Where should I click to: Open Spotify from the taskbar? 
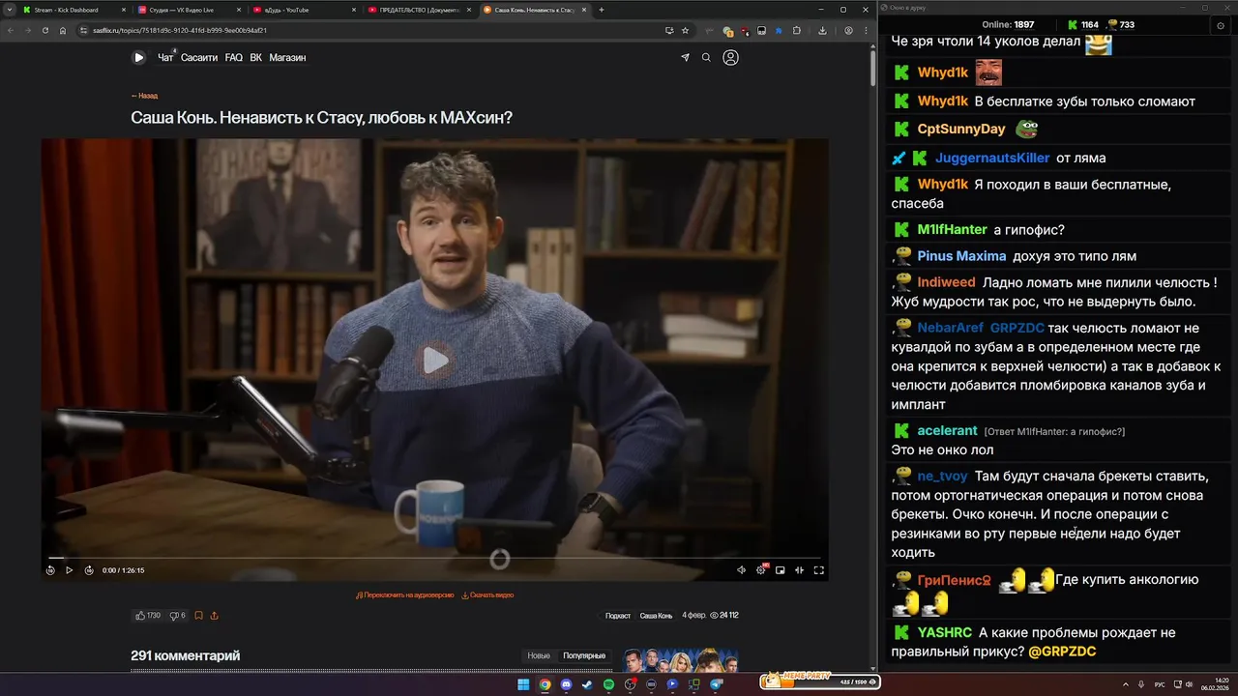coord(608,684)
